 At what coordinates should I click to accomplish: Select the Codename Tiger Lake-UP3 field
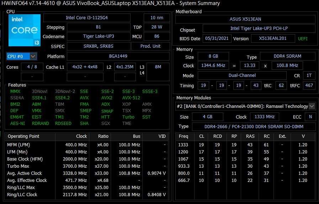[x=99, y=36]
